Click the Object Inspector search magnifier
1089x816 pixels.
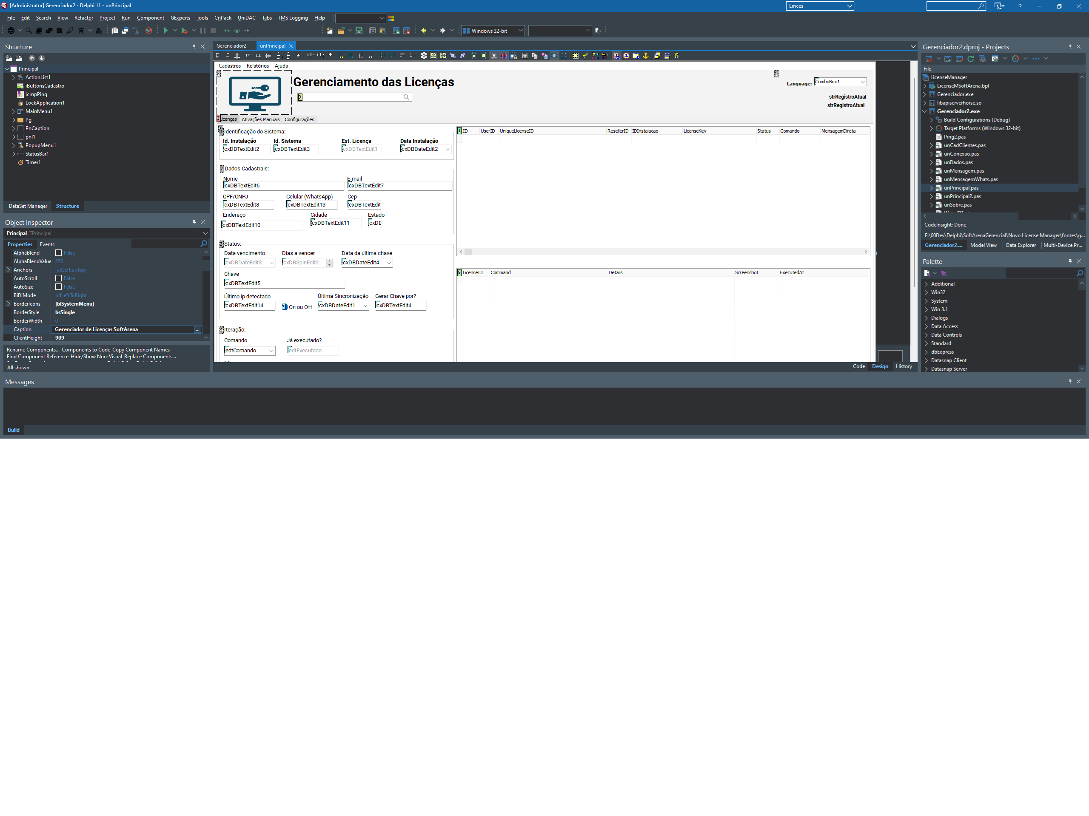coord(204,244)
